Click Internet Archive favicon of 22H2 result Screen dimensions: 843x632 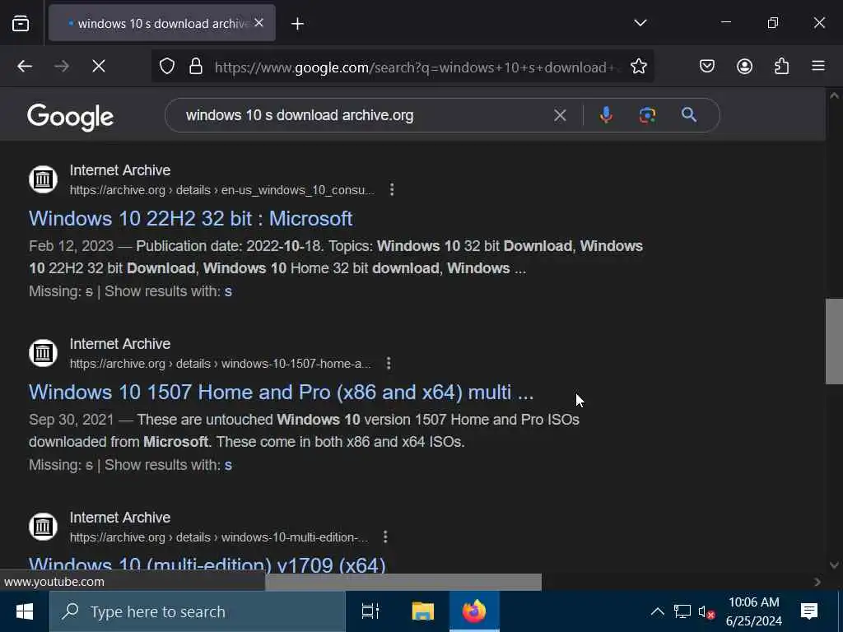pos(43,179)
